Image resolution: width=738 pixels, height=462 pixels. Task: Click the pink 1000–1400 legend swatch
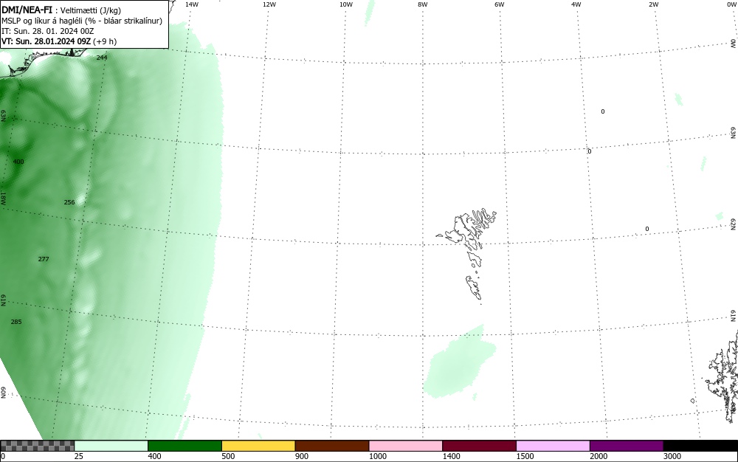pyautogui.click(x=406, y=446)
